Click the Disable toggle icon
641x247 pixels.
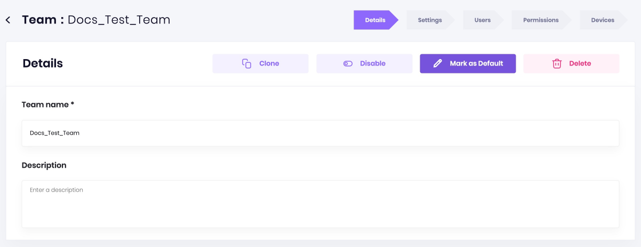point(348,63)
